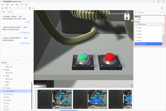Click the dropdown list scrollbar
Viewport: 166px width, 111px height.
pos(163,36)
